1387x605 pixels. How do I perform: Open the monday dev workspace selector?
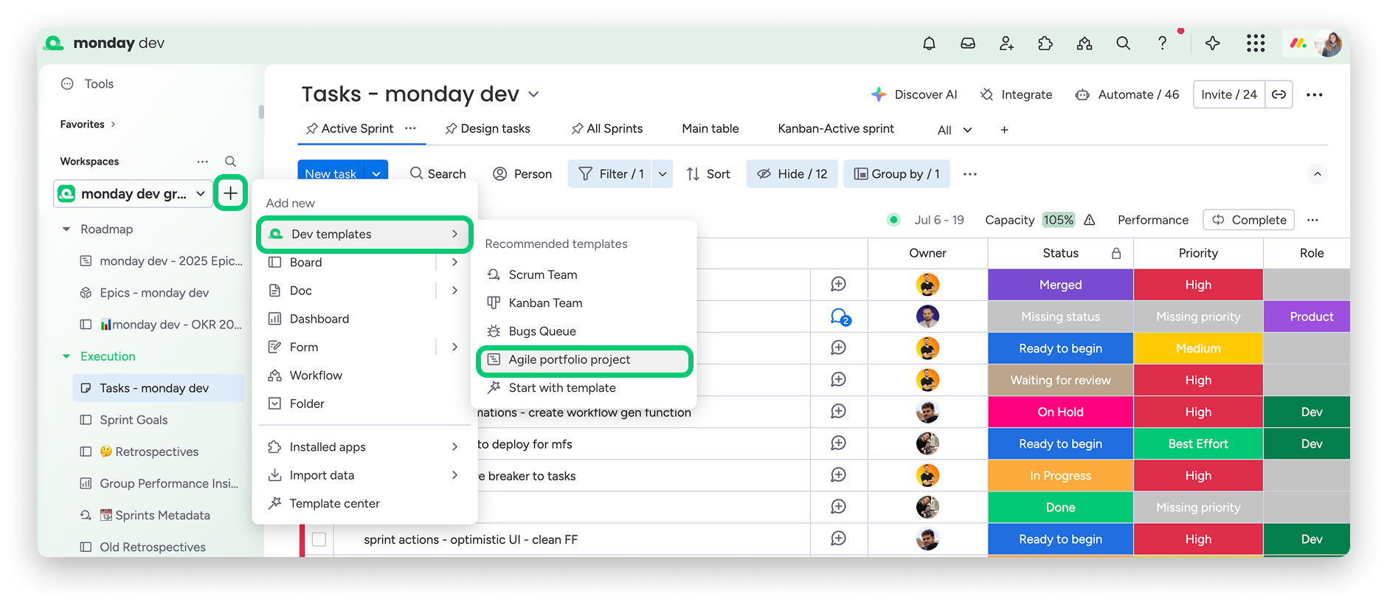(x=133, y=193)
